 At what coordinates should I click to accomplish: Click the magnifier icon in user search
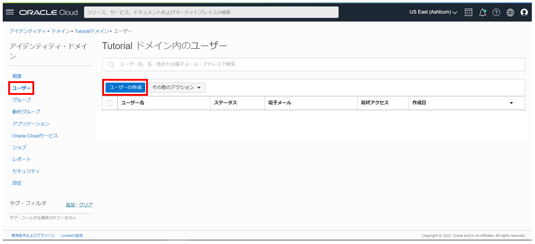111,65
